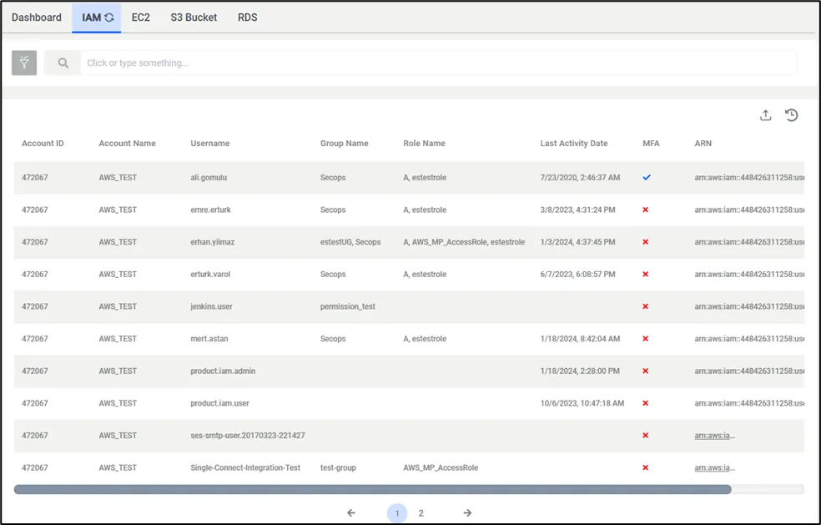Image resolution: width=821 pixels, height=525 pixels.
Task: Click the IAM tab refresh icon
Action: pyautogui.click(x=109, y=18)
